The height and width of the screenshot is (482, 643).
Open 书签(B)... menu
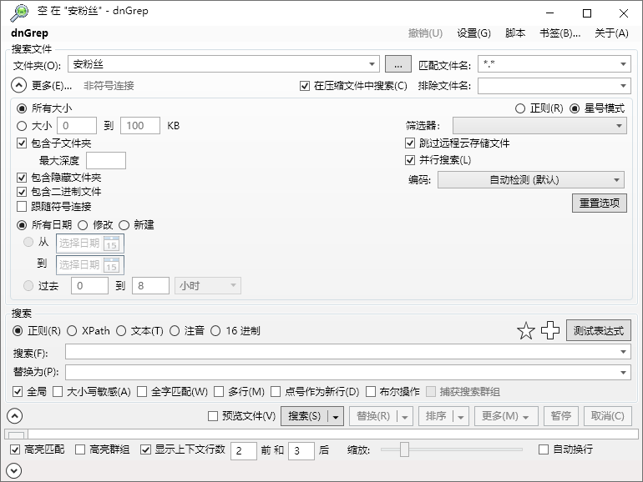(559, 33)
